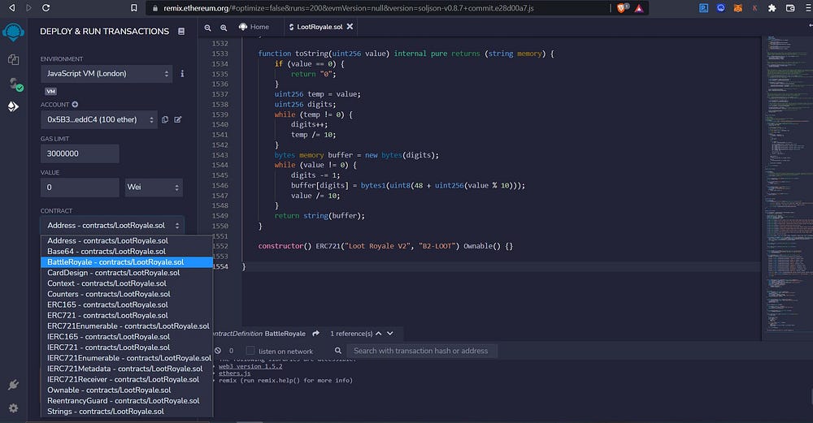Go to previous reference chevron
The width and height of the screenshot is (813, 423).
[379, 334]
